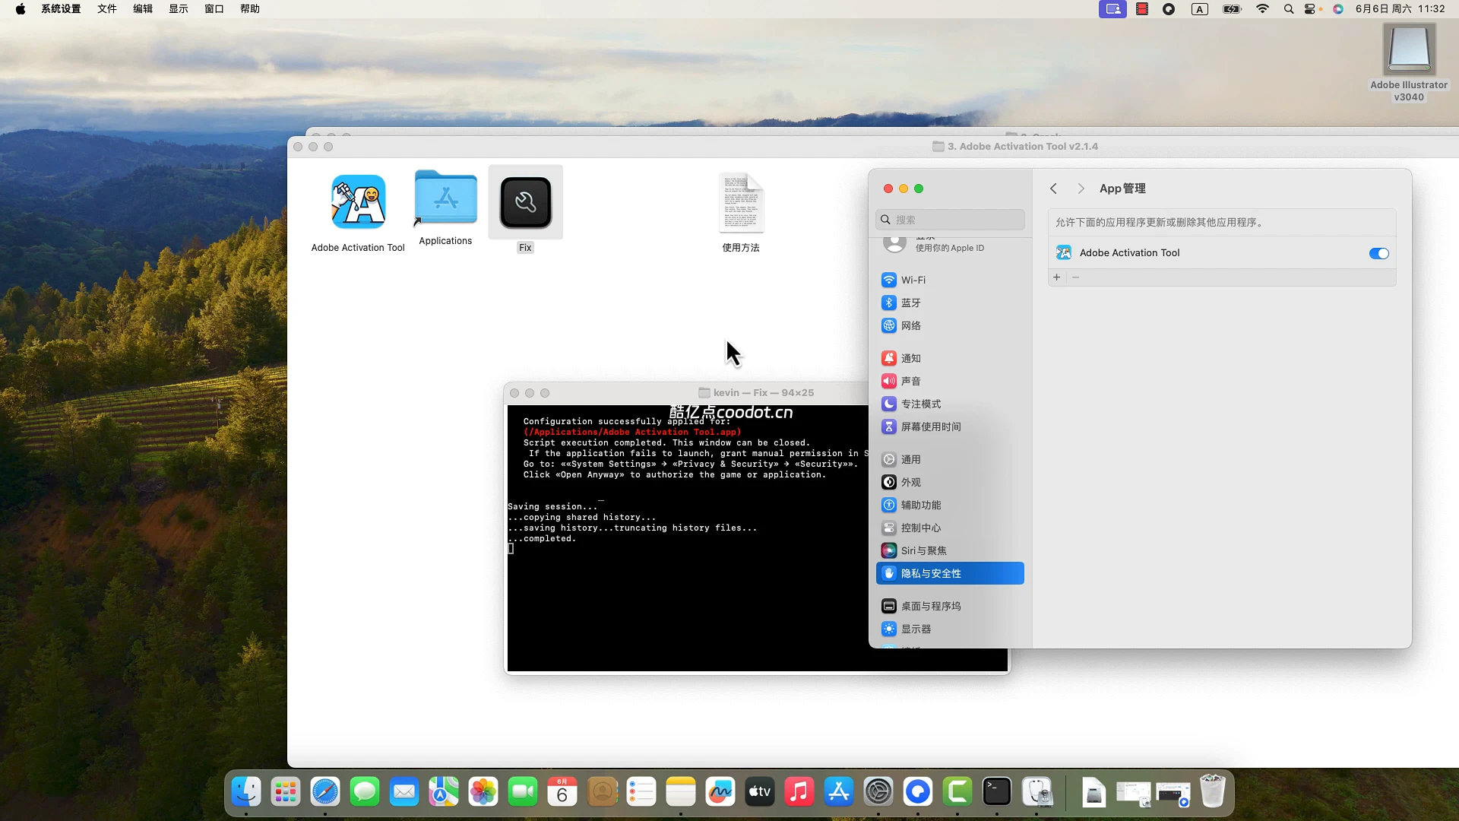1459x821 pixels.
Task: Open the input source menu (A)
Action: pos(1200,9)
